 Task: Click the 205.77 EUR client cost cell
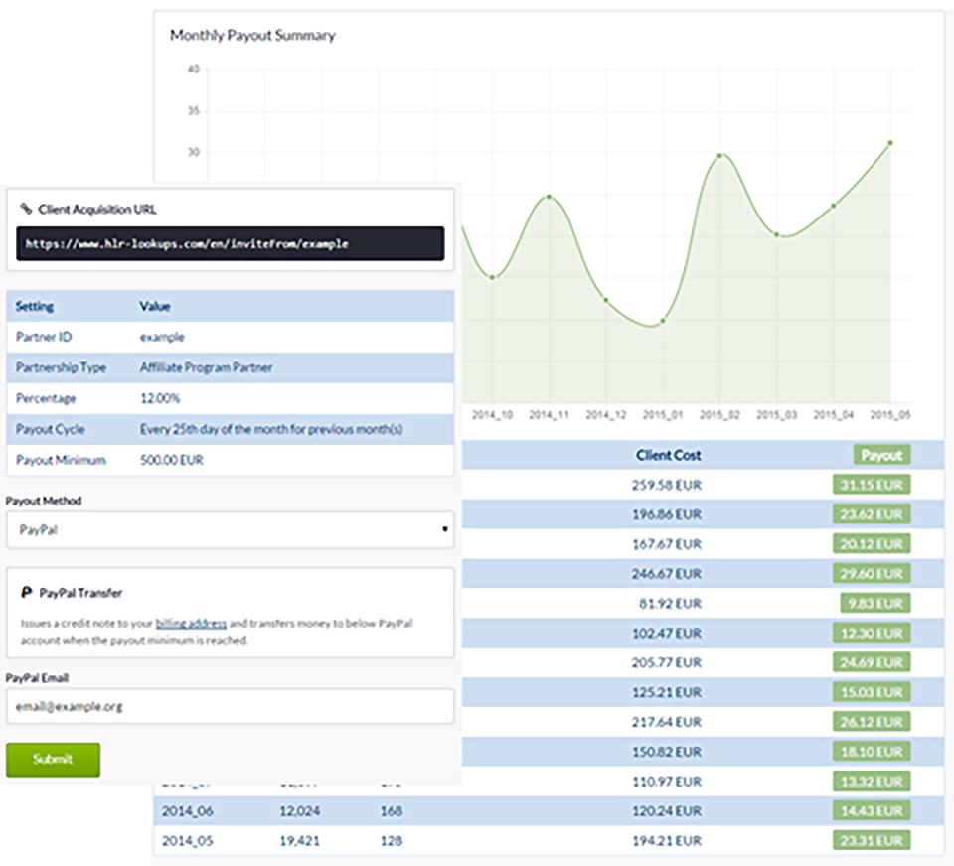pyautogui.click(x=666, y=662)
